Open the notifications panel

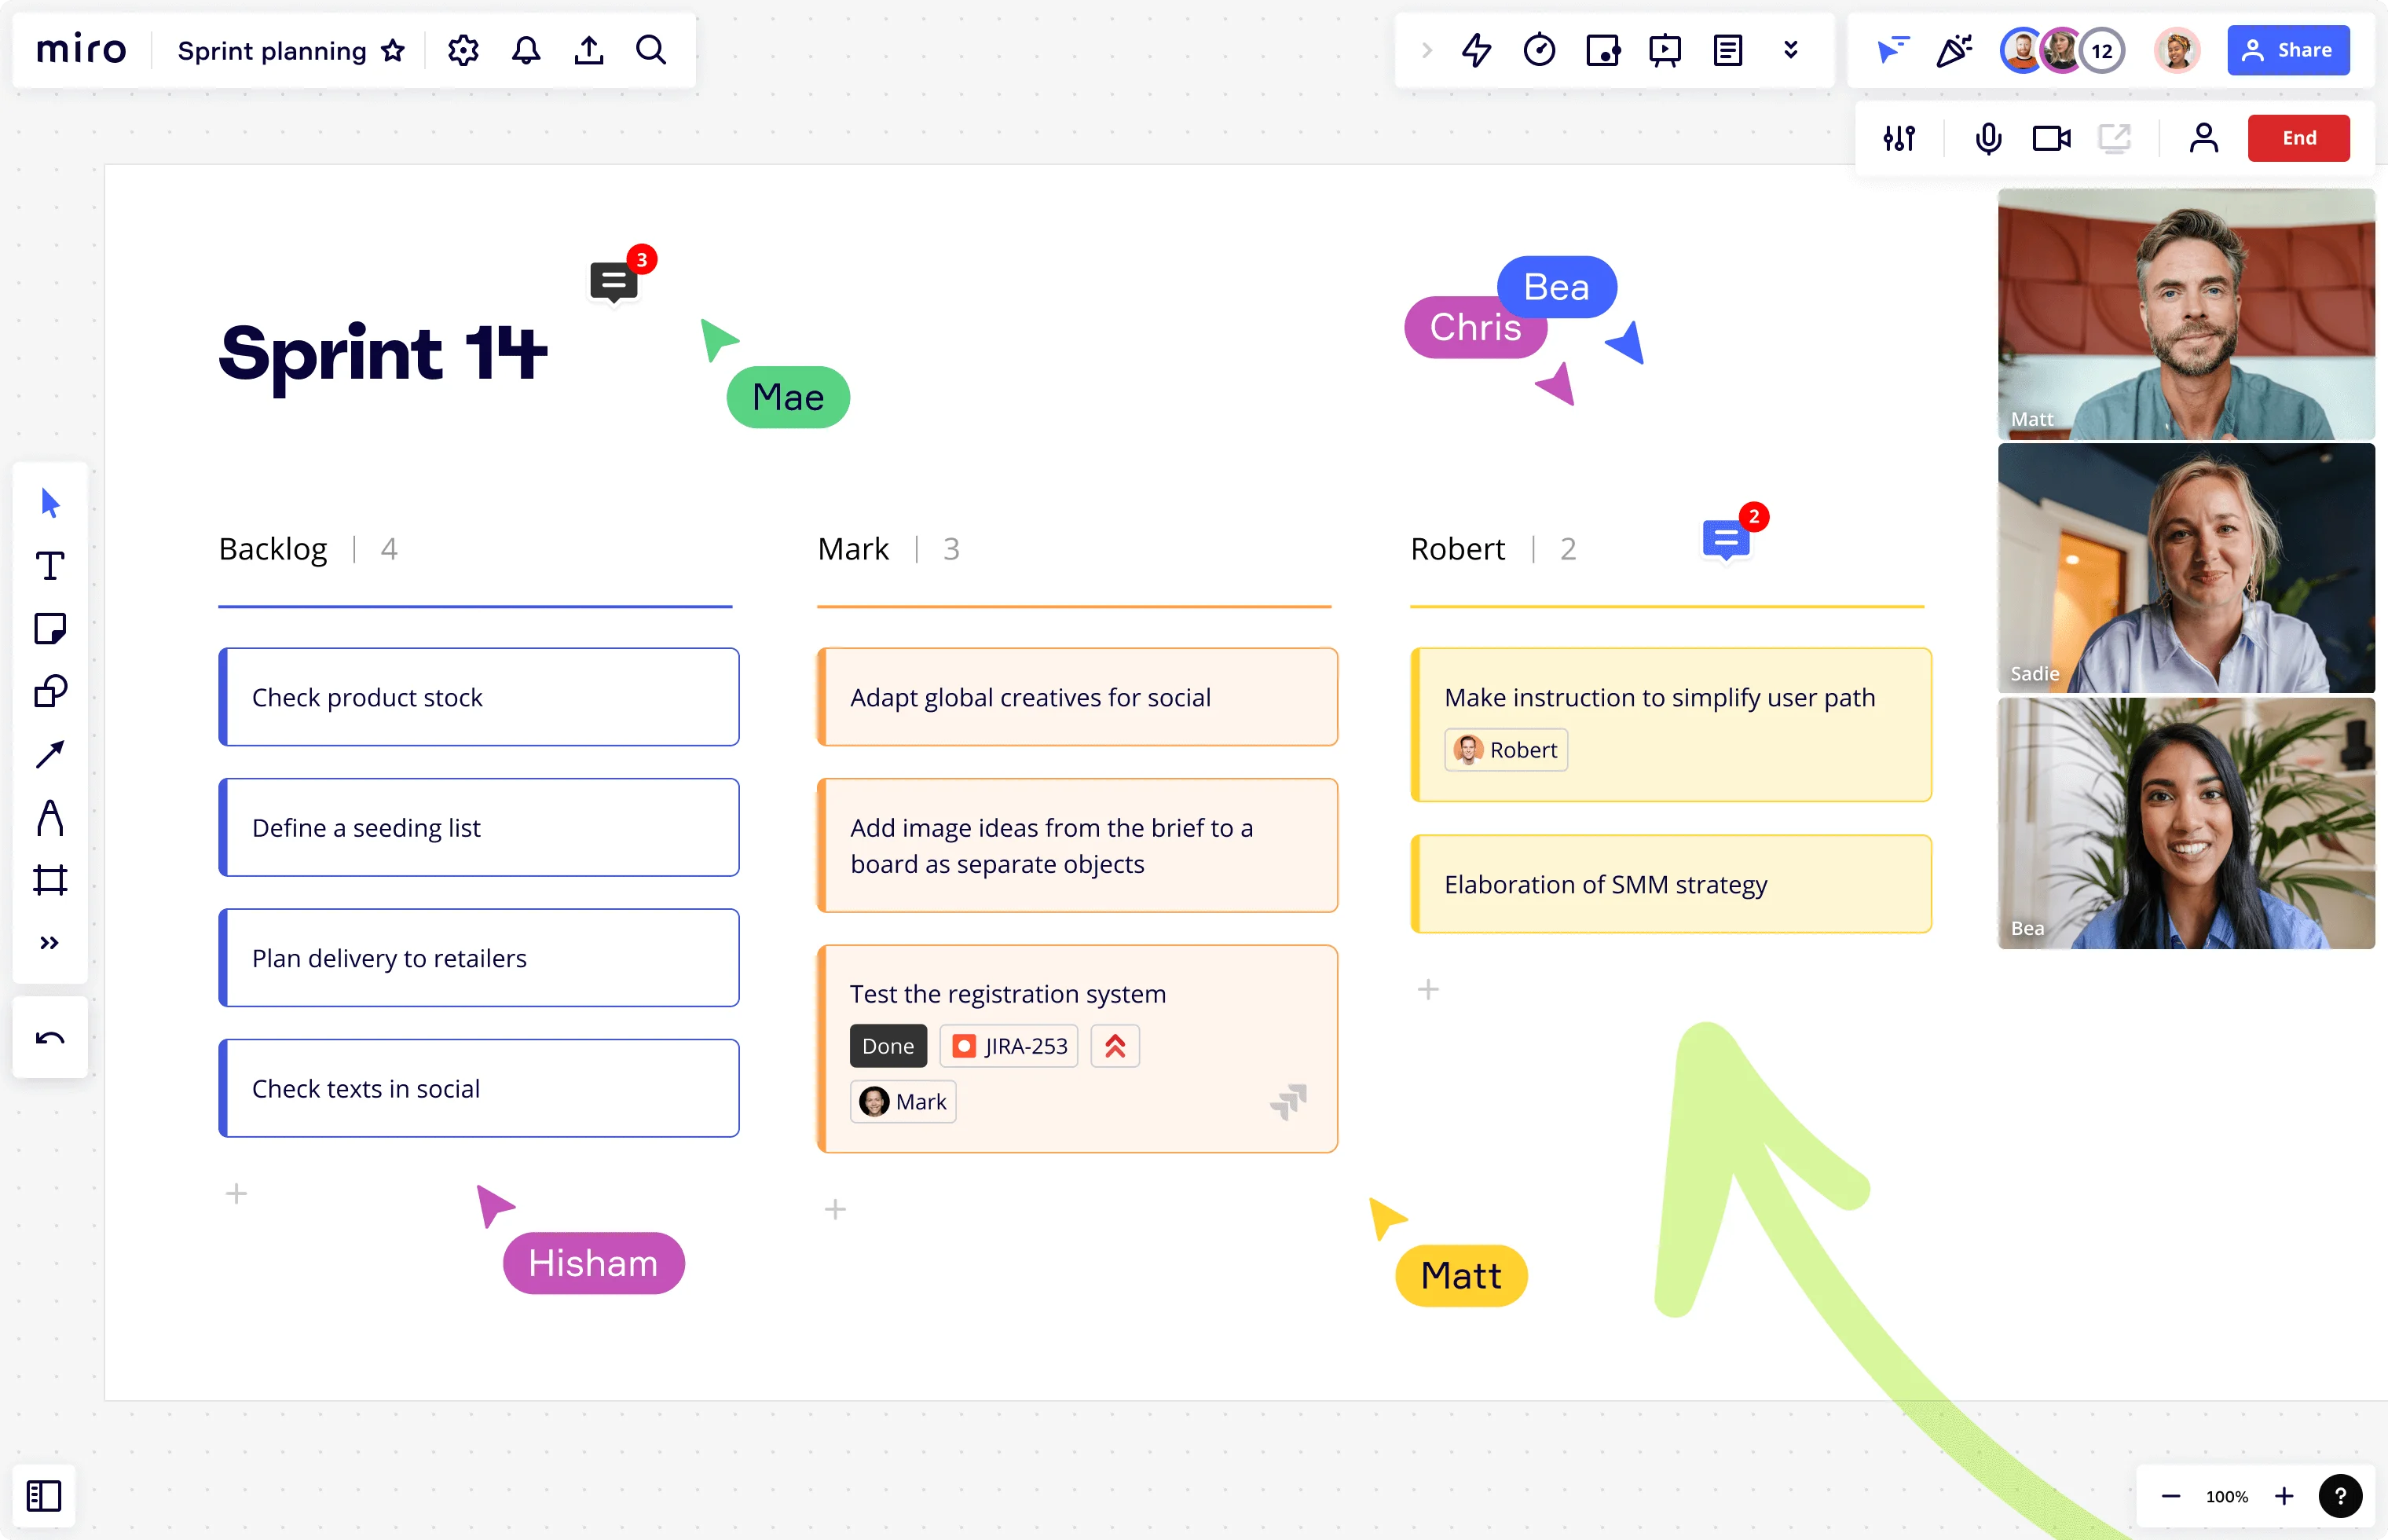click(x=526, y=50)
